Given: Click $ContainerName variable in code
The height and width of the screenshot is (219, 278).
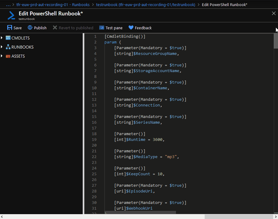Looking at the screenshot, I should [x=150, y=88].
